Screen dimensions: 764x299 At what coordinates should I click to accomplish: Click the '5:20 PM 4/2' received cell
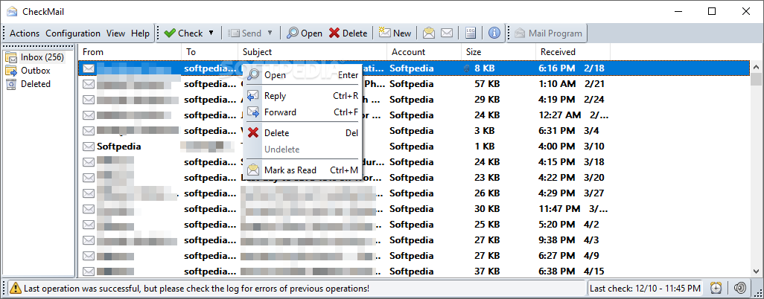click(x=569, y=225)
